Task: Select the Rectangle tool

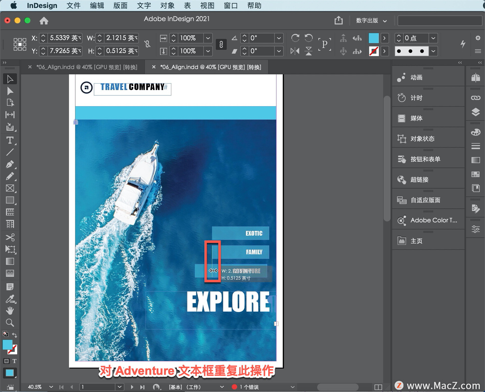Action: click(x=10, y=200)
